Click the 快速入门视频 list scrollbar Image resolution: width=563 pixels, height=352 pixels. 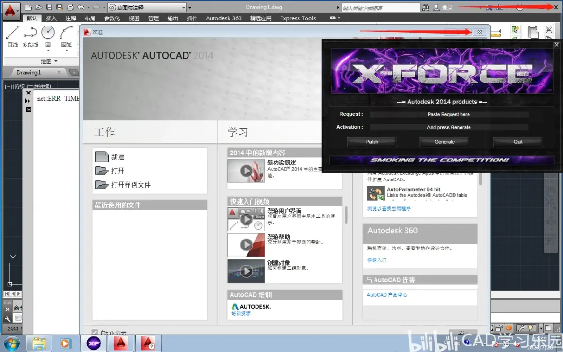346,215
